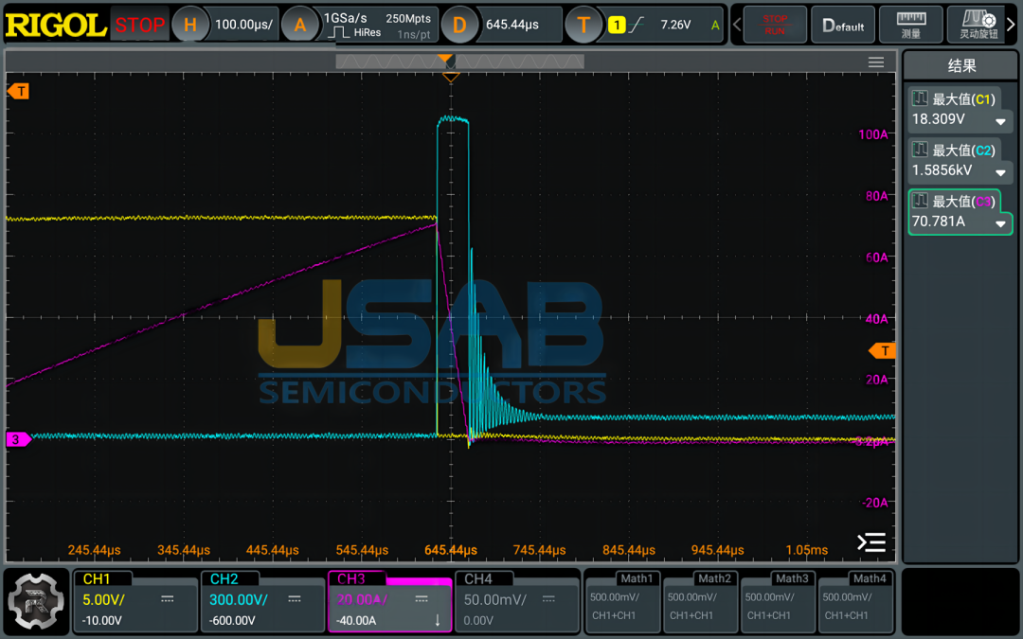Select the 最大值(C2) measurement item
The width and height of the screenshot is (1023, 639).
(x=963, y=150)
